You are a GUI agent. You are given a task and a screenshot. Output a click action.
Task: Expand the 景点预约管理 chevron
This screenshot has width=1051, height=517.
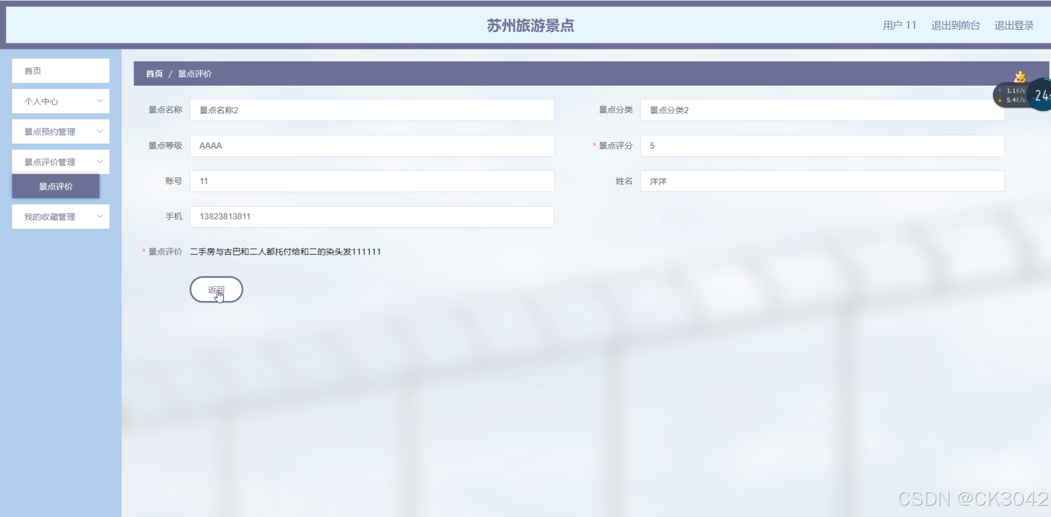[x=100, y=132]
